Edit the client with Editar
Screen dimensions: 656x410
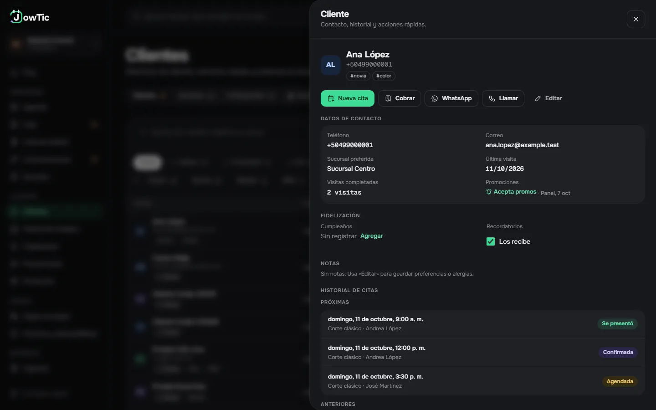point(548,98)
